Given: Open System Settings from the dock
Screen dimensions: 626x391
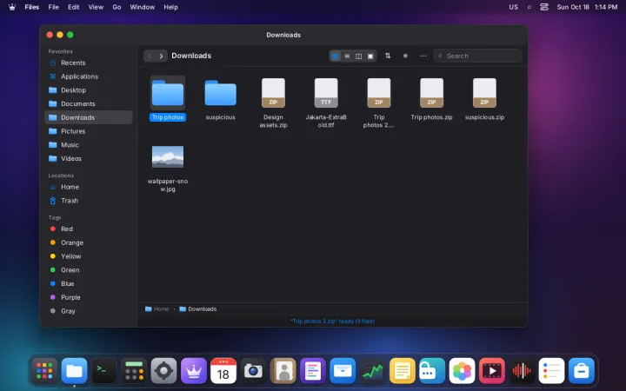Looking at the screenshot, I should click(x=163, y=371).
